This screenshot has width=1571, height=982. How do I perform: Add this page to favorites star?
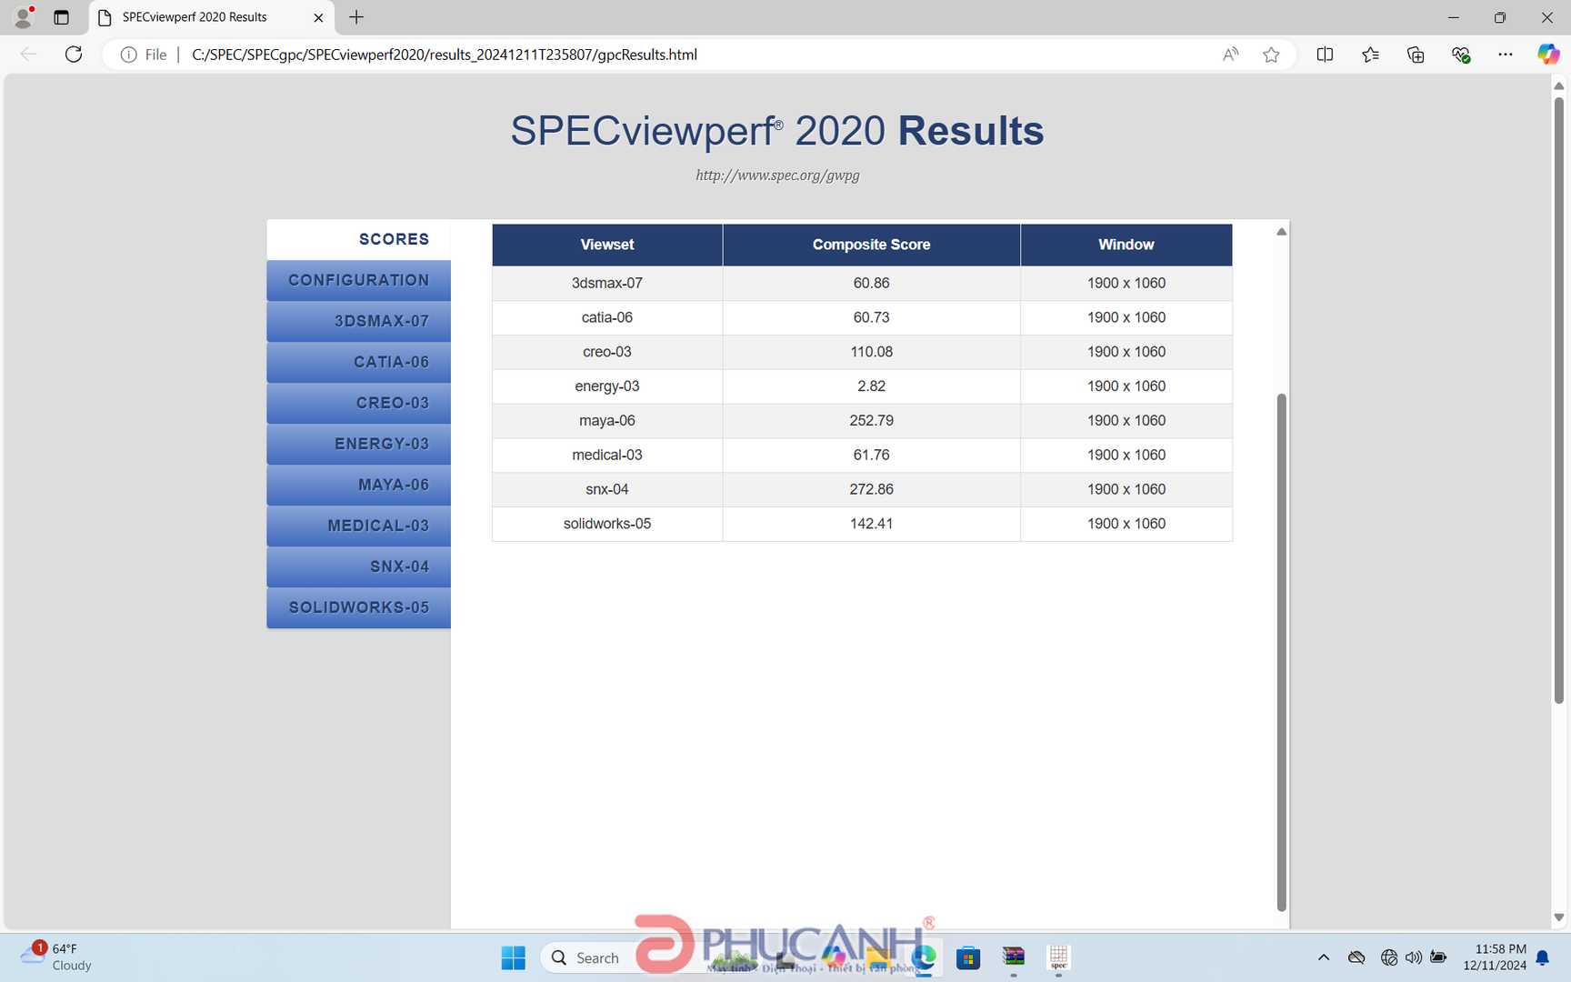point(1271,55)
